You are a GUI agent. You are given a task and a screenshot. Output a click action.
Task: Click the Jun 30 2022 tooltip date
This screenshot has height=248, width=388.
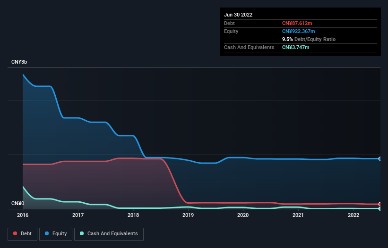[x=238, y=15]
